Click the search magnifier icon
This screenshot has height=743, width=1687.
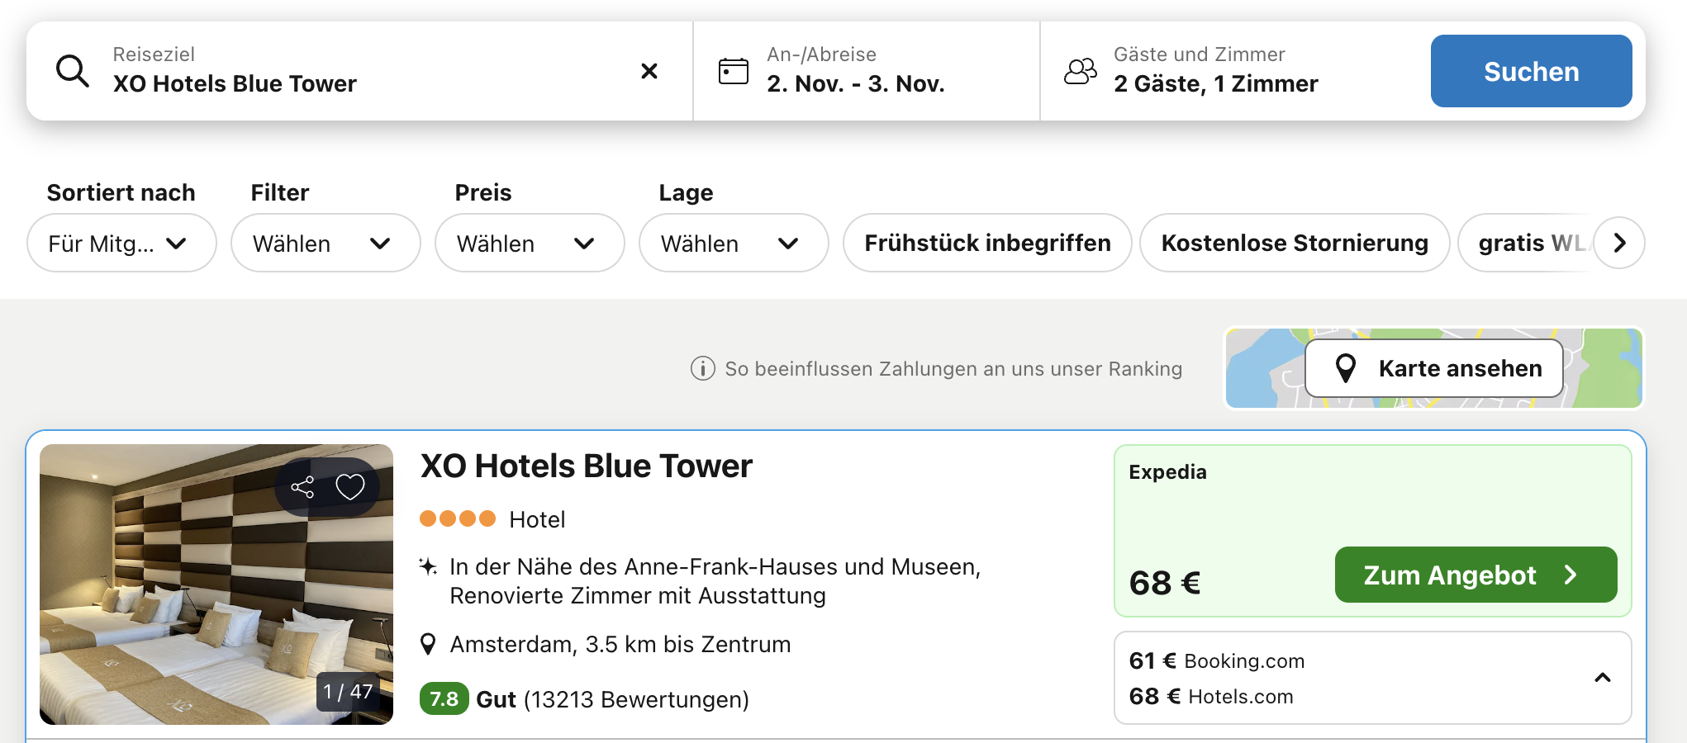click(73, 71)
